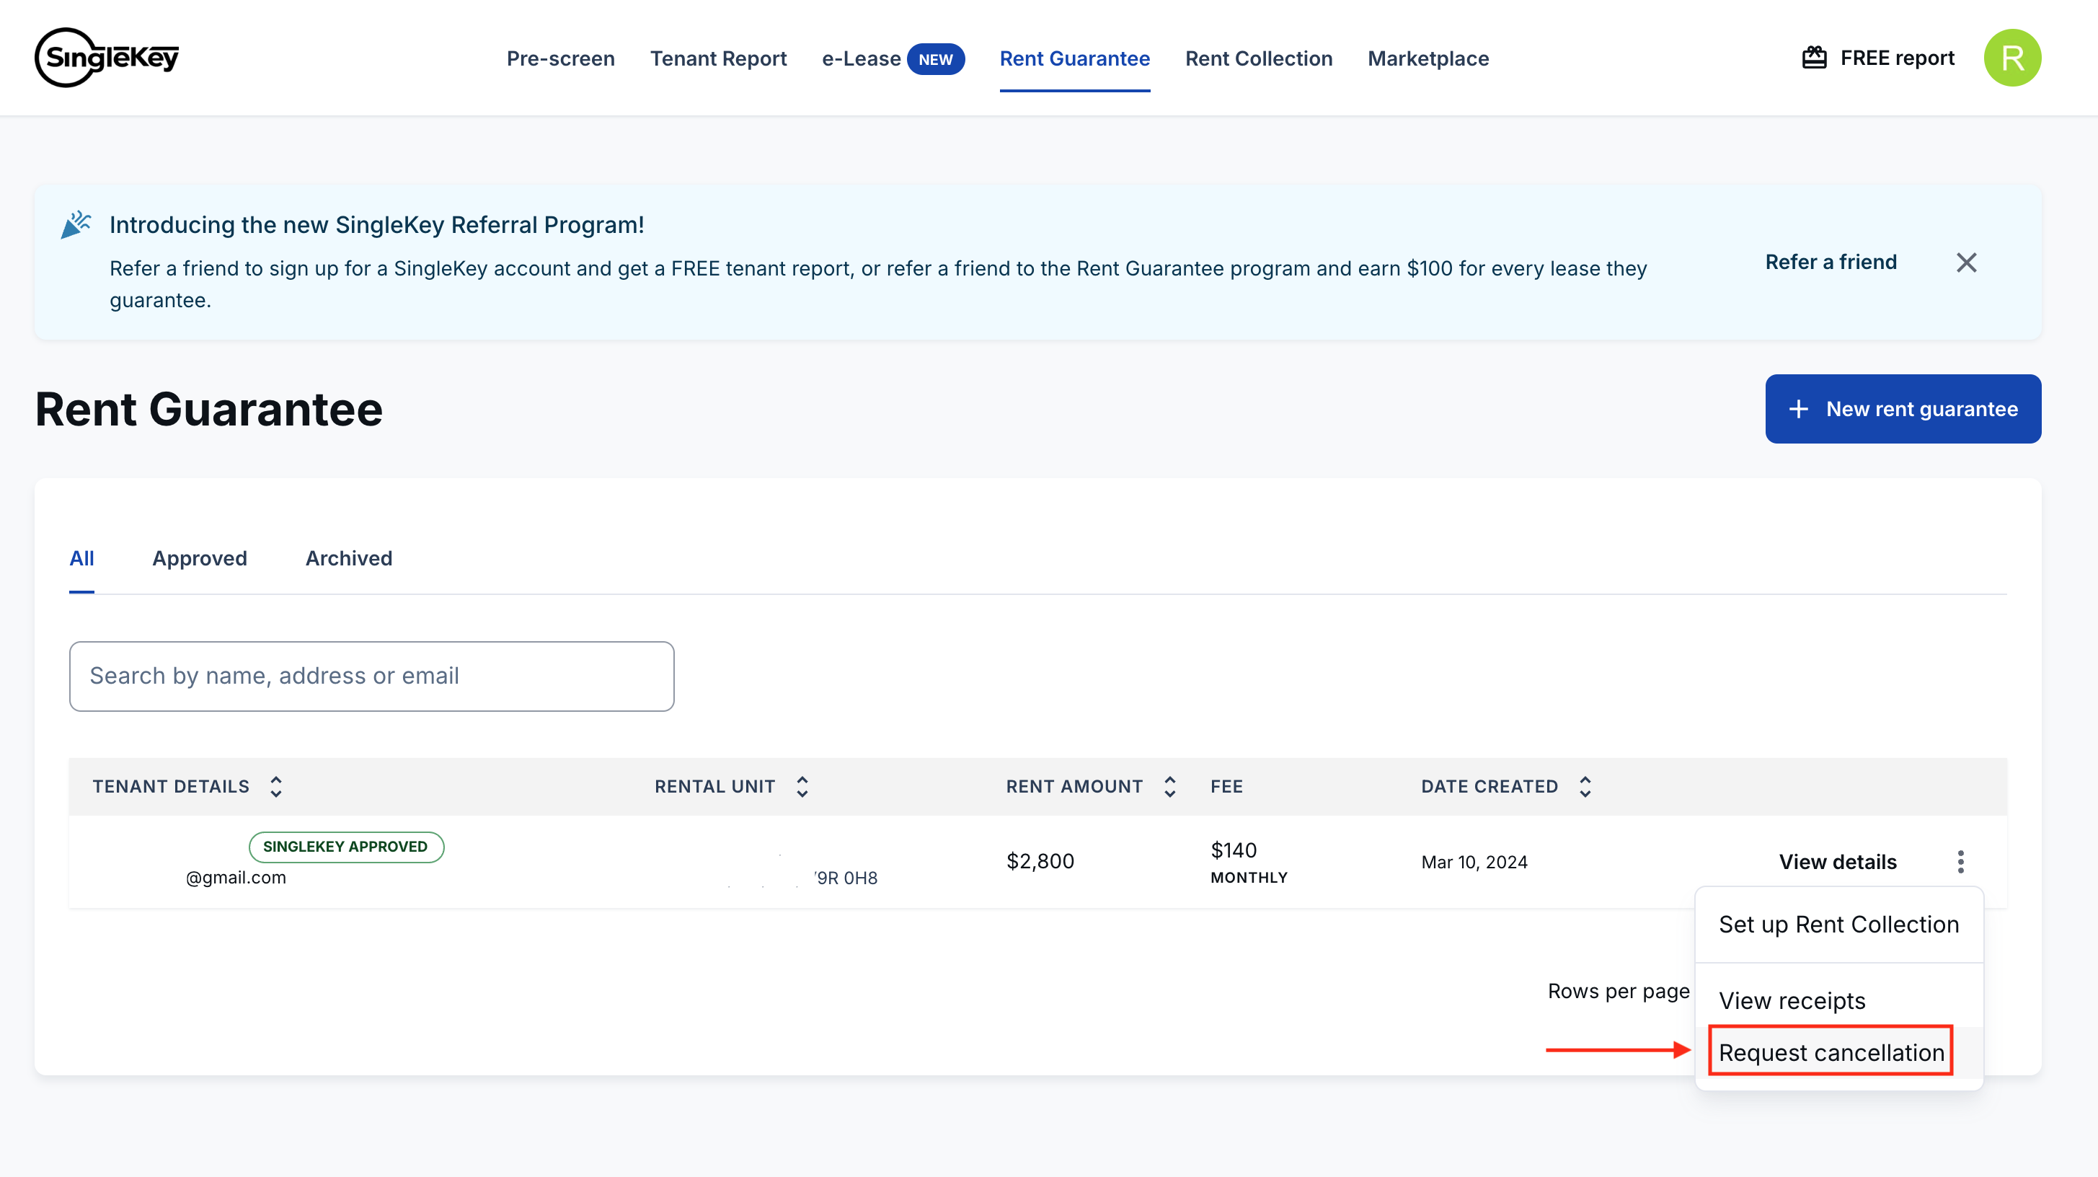Sort by Rent Amount column arrows

[1169, 786]
